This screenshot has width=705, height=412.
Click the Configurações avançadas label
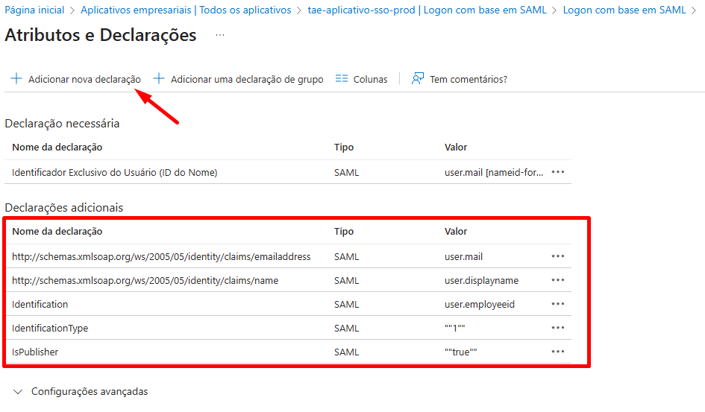coord(90,391)
